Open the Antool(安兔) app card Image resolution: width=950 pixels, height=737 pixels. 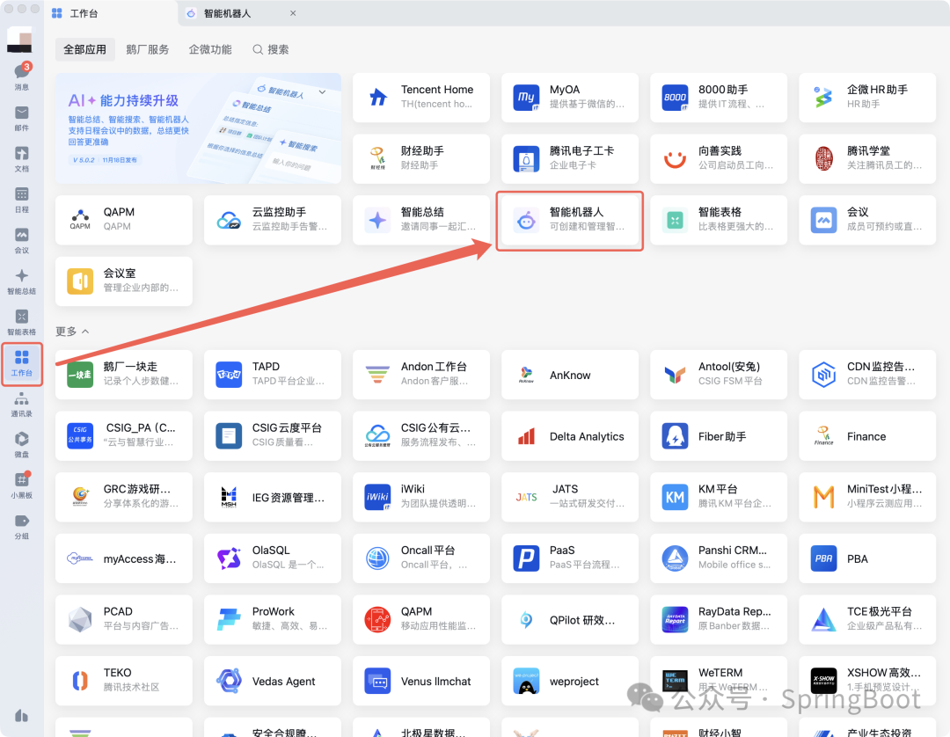(x=719, y=374)
